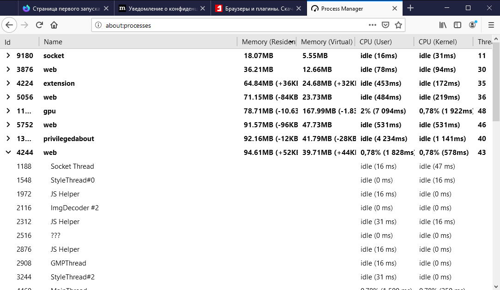
Task: Reload the about:processes page
Action: point(39,25)
